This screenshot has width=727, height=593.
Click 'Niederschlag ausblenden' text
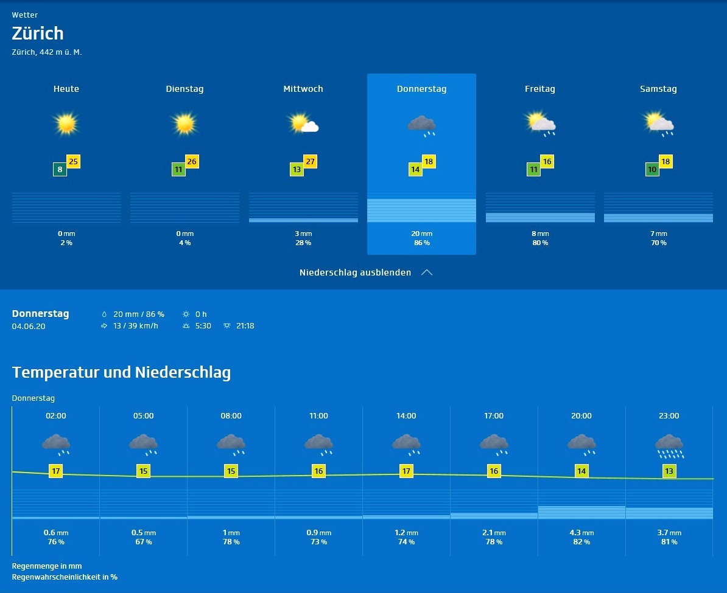[x=355, y=272]
